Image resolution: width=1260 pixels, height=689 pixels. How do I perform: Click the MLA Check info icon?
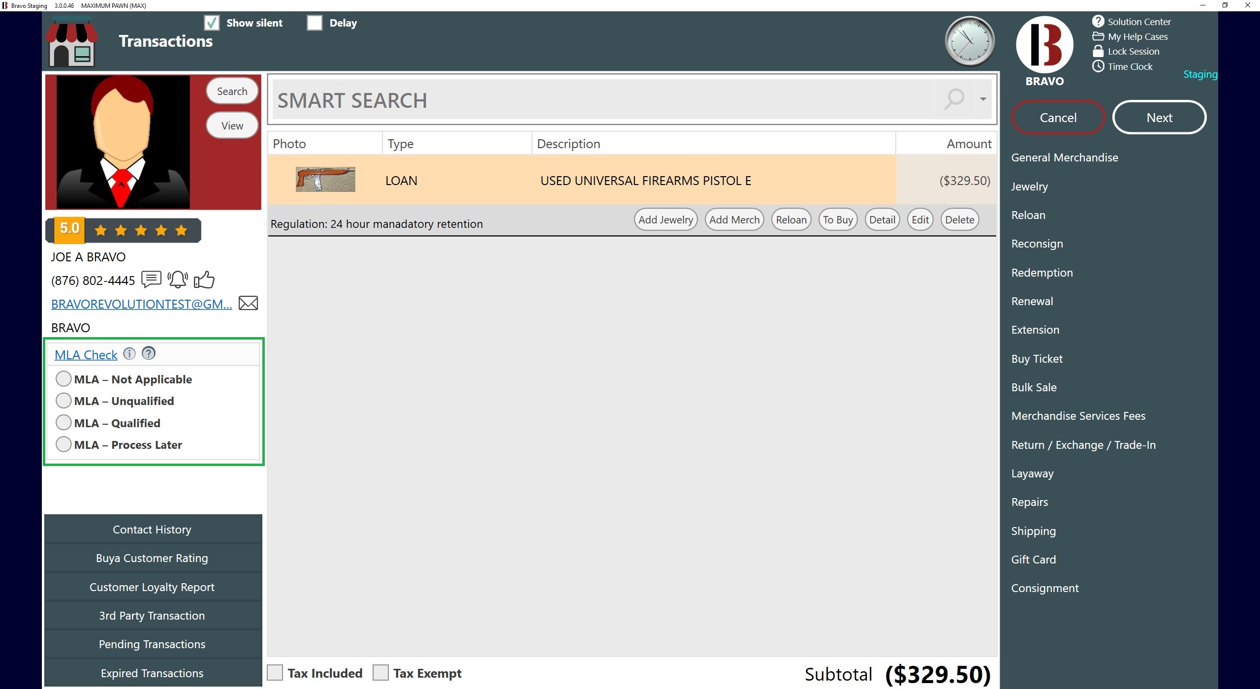tap(129, 353)
